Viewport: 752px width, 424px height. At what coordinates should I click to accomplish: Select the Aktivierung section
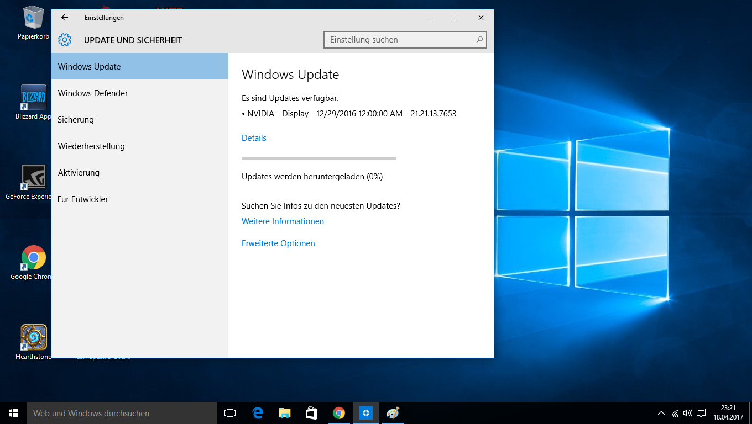(140, 172)
